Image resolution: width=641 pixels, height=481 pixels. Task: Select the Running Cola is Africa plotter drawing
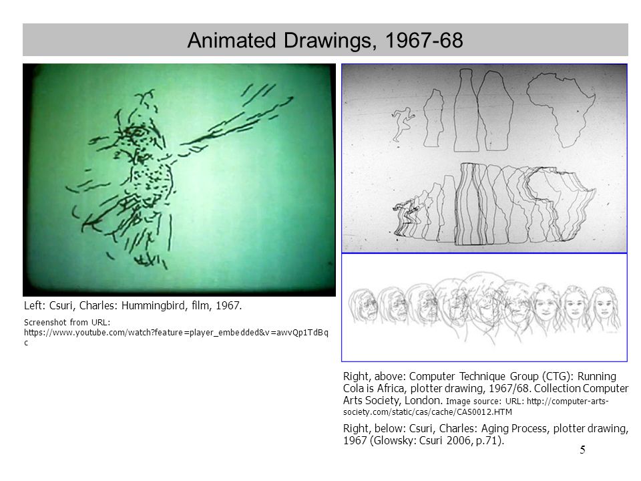click(x=485, y=159)
